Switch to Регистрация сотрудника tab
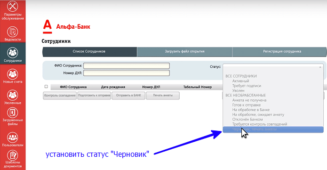 click(279, 52)
